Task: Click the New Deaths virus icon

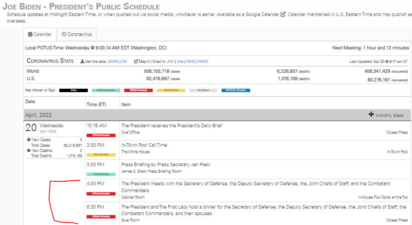Action: [x=29, y=150]
